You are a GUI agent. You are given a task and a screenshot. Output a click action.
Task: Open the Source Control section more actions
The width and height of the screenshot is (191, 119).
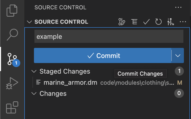point(183,22)
